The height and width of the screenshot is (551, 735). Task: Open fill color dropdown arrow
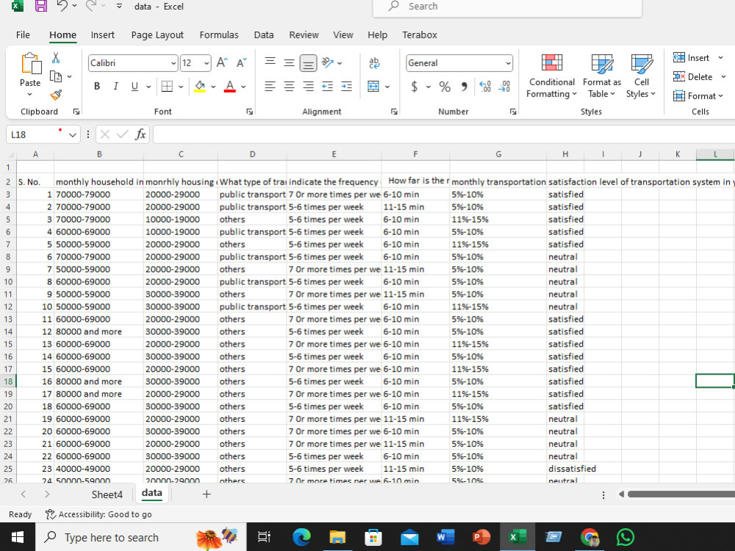click(213, 87)
